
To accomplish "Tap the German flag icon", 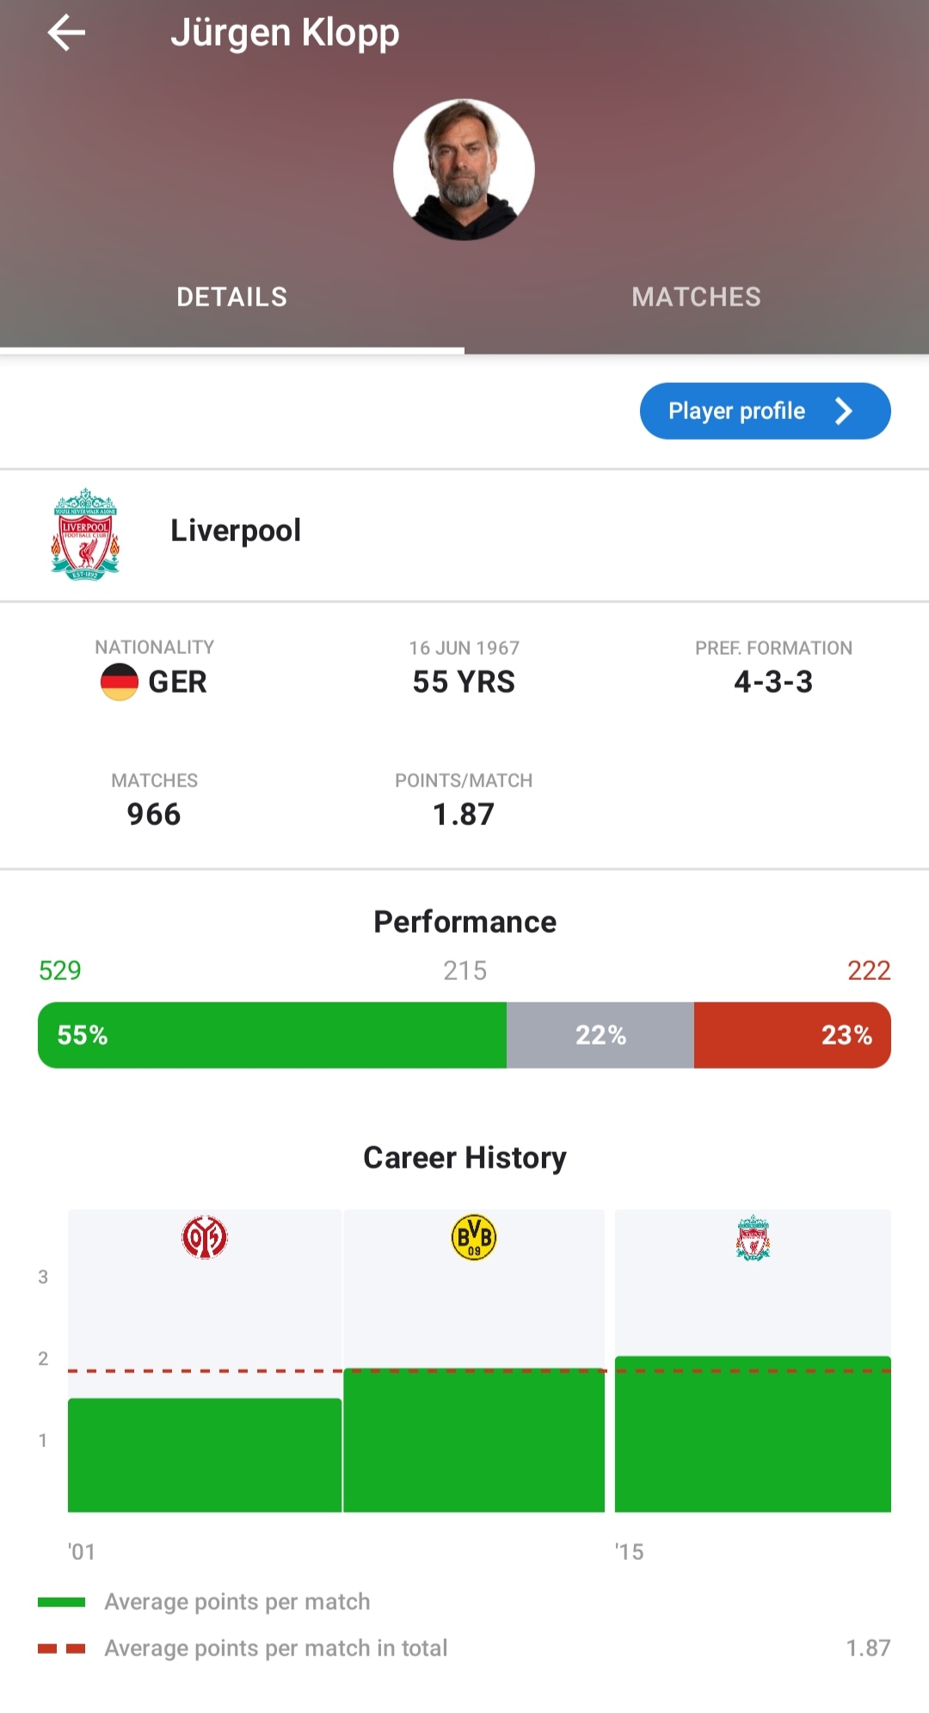I will 120,682.
